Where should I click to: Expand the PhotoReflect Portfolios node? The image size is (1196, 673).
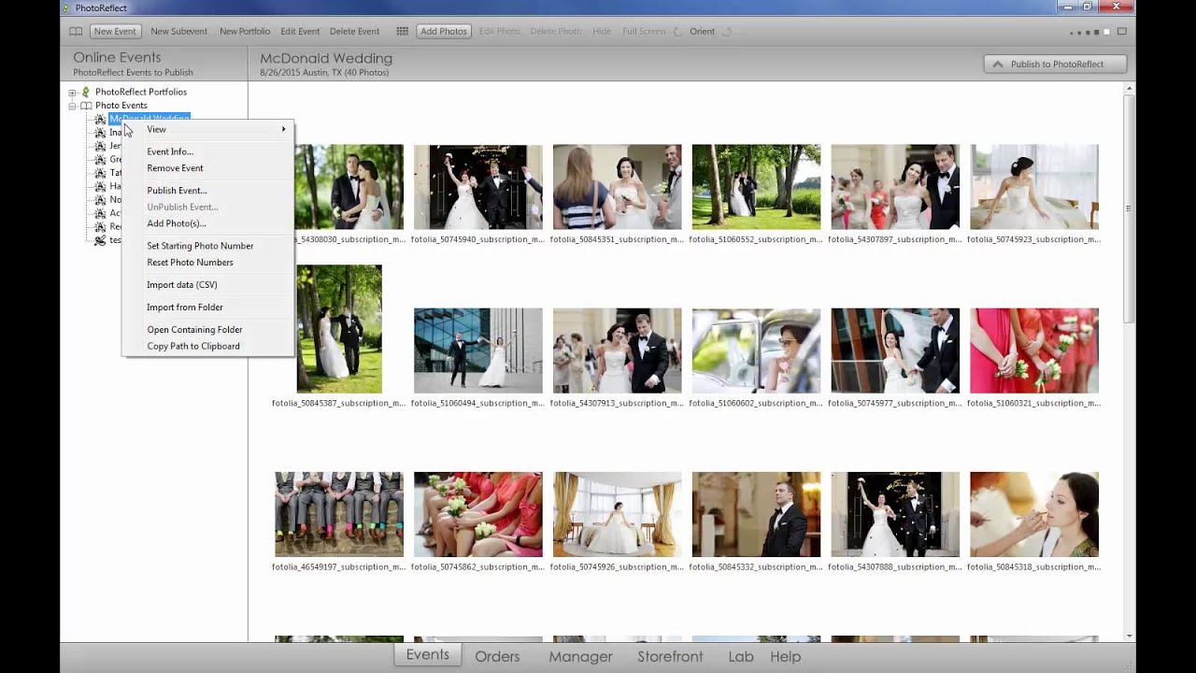(72, 93)
